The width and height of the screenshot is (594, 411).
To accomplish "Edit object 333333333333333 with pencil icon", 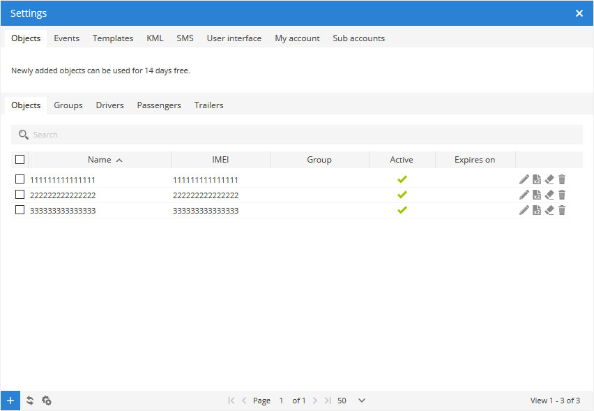I will [524, 210].
